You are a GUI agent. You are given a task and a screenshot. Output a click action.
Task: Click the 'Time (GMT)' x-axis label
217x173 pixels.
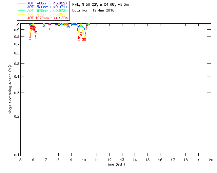115,165
